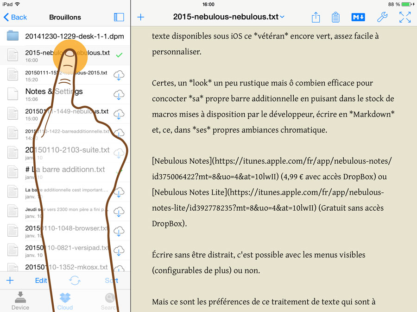Viewport: 417px width, 312px height.
Task: Open the 20141230-1229-desk-1-1.dpm folder
Action: 65,36
